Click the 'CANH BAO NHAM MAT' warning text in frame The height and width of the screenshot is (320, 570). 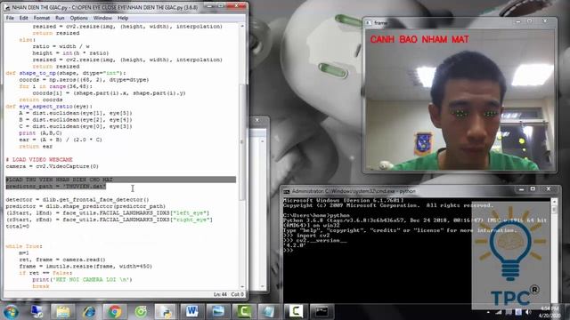pos(419,39)
